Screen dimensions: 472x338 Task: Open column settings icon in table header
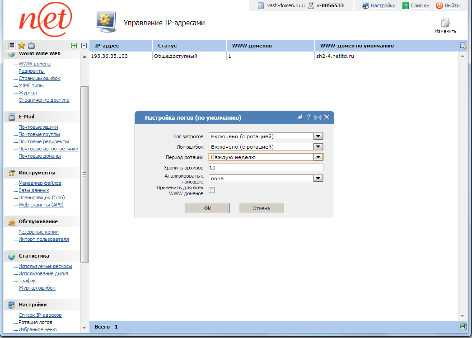tap(463, 46)
